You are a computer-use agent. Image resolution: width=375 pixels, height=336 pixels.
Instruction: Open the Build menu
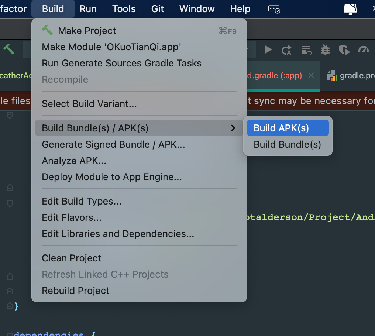53,9
